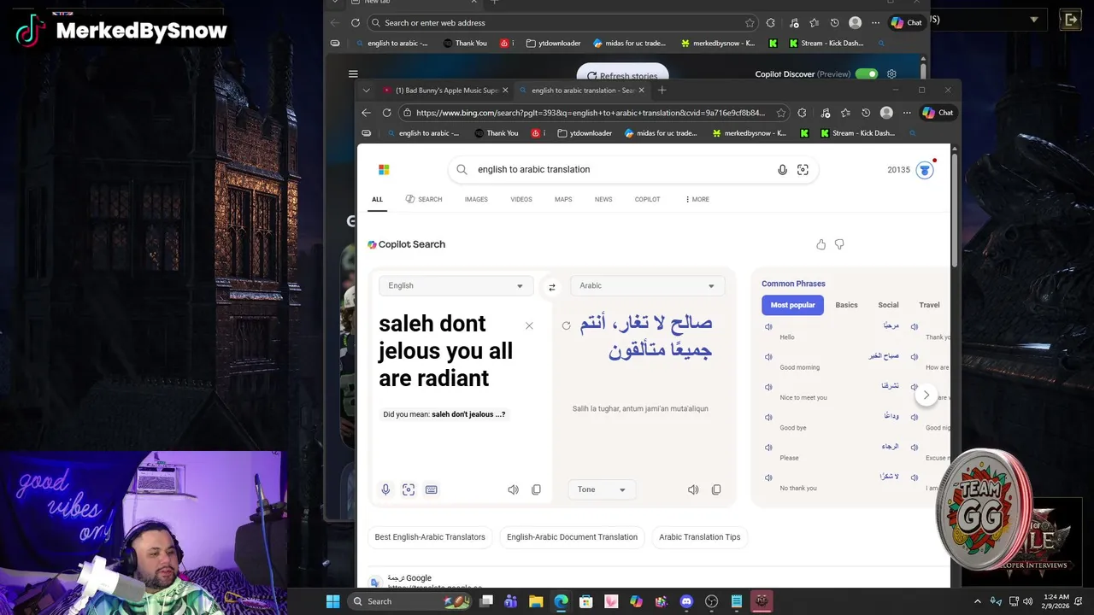Open the SEARCH tab in Bing
This screenshot has width=1094, height=615.
pyautogui.click(x=424, y=199)
